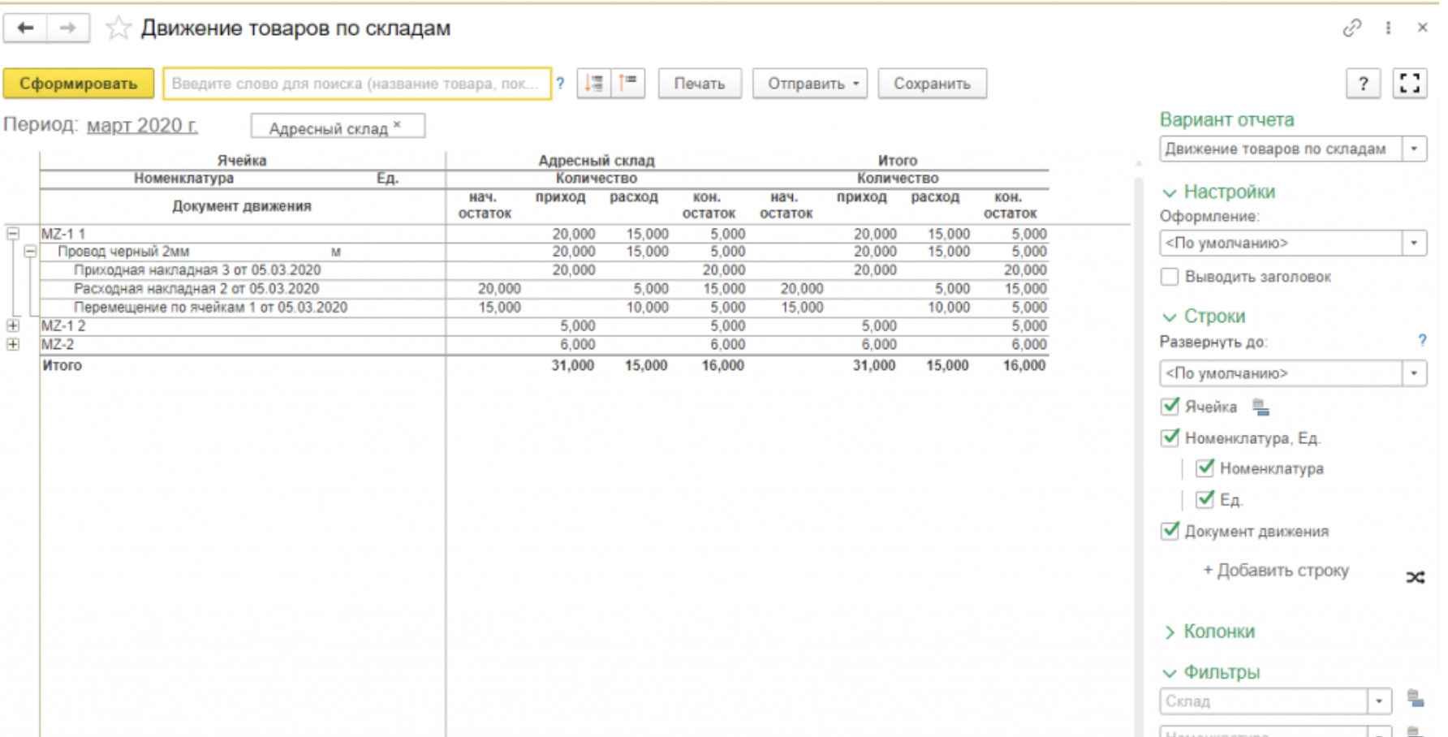Expand the MZ-2 row in the table
The height and width of the screenshot is (737, 1448).
point(13,344)
